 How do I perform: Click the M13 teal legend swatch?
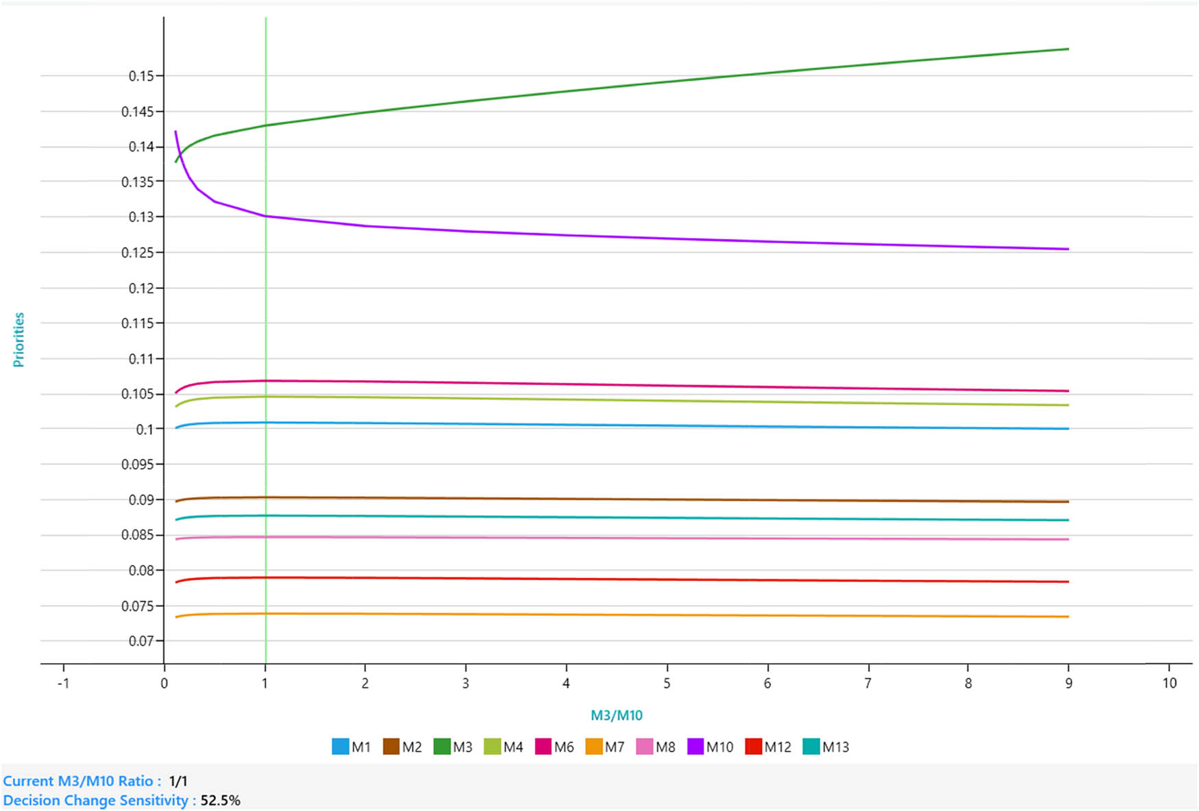pos(811,747)
